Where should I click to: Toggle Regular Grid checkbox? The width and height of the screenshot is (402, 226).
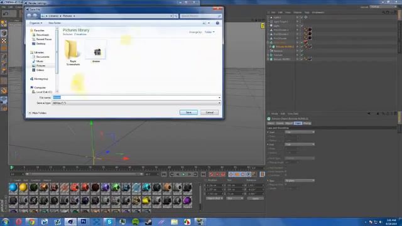pyautogui.click(x=286, y=185)
